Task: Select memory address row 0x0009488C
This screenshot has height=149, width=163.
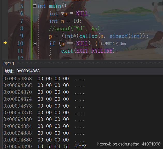Action: click(44, 140)
